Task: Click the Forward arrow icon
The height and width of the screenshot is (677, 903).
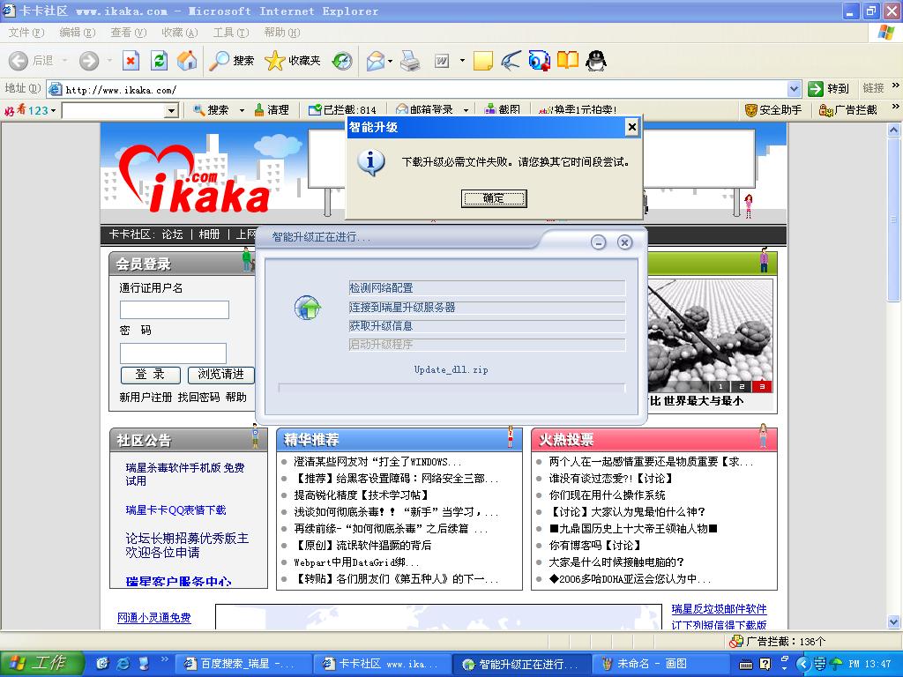Action: (x=89, y=61)
